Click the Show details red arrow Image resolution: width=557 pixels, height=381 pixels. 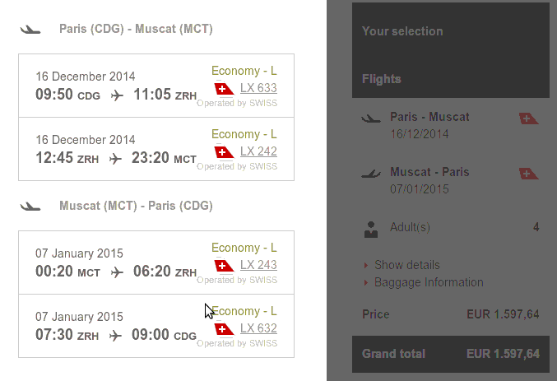point(366,265)
